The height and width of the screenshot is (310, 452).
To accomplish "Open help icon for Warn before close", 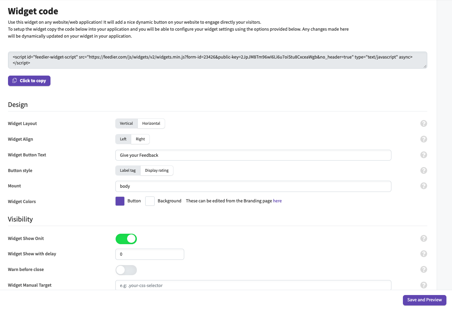I will [x=423, y=269].
